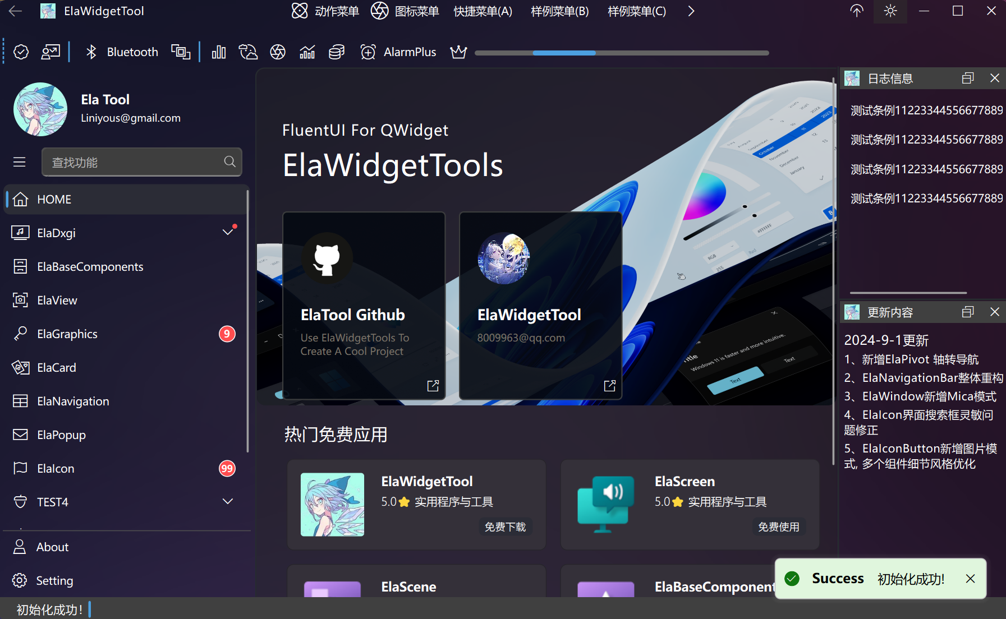The width and height of the screenshot is (1006, 619).
Task: Click the overlapping squares toolbar icon
Action: [181, 52]
